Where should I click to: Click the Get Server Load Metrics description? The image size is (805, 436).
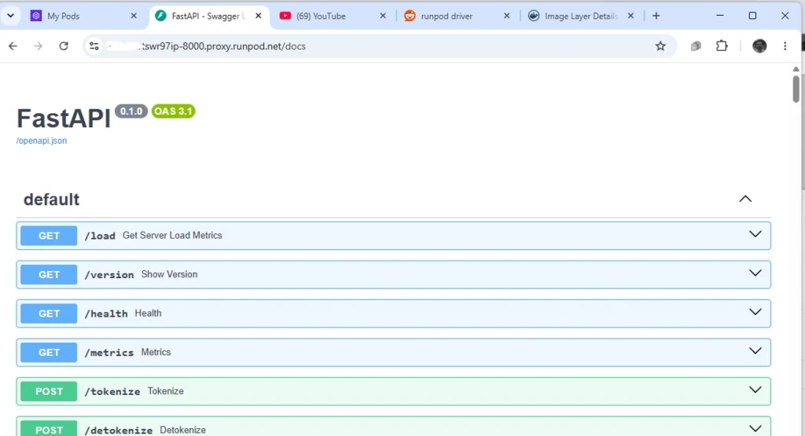[172, 236]
